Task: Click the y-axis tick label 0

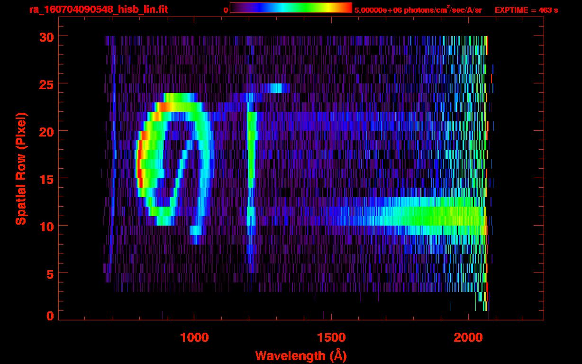Action: (x=49, y=316)
